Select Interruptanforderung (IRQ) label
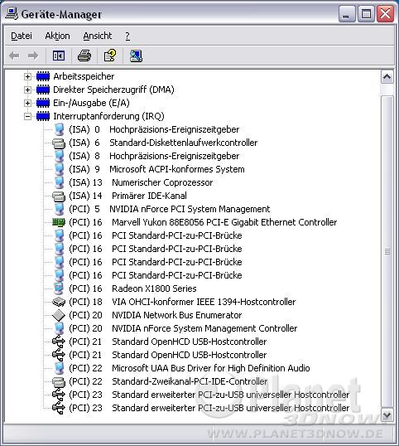Image resolution: width=399 pixels, height=446 pixels. pyautogui.click(x=108, y=116)
